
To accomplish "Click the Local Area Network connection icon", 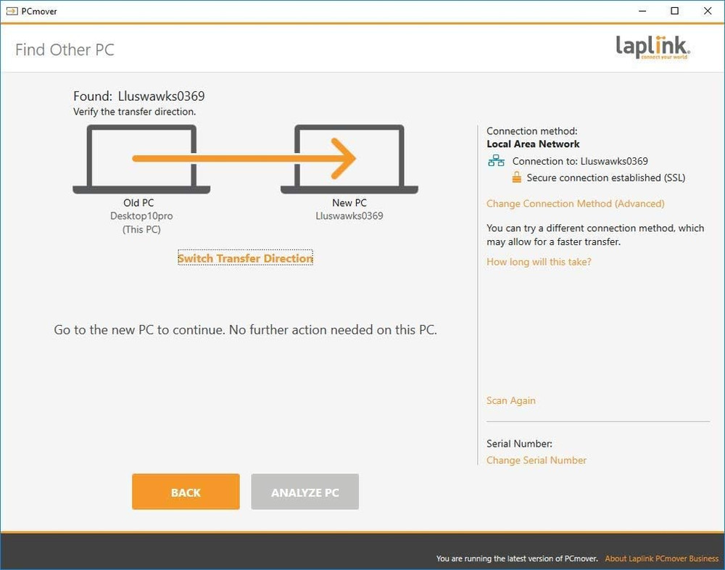I will point(496,161).
